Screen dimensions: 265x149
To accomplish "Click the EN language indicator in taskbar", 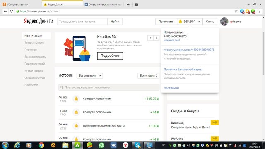I will (164, 144).
